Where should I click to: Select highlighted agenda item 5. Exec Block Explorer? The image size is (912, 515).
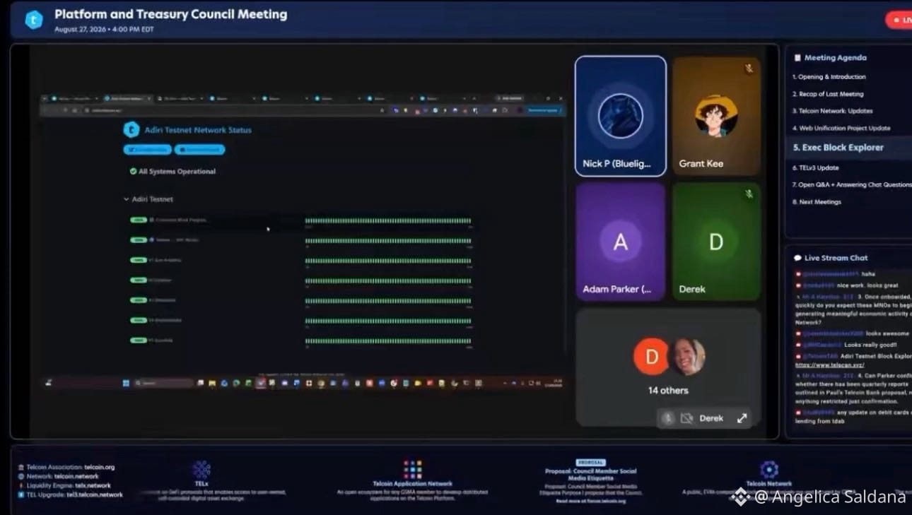click(848, 148)
